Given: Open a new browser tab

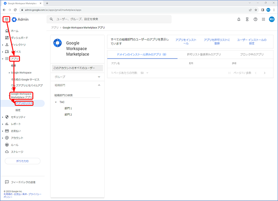Looking at the screenshot, I should click(47, 3).
